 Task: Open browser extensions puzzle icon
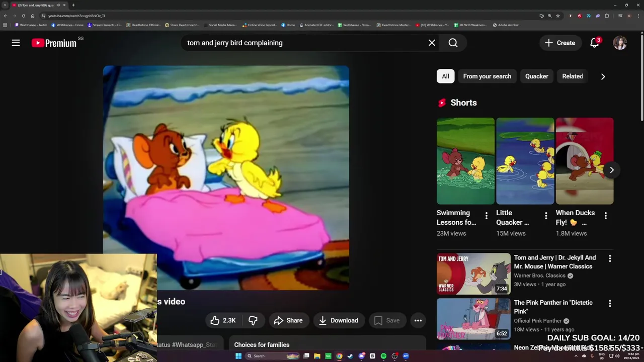tap(607, 16)
